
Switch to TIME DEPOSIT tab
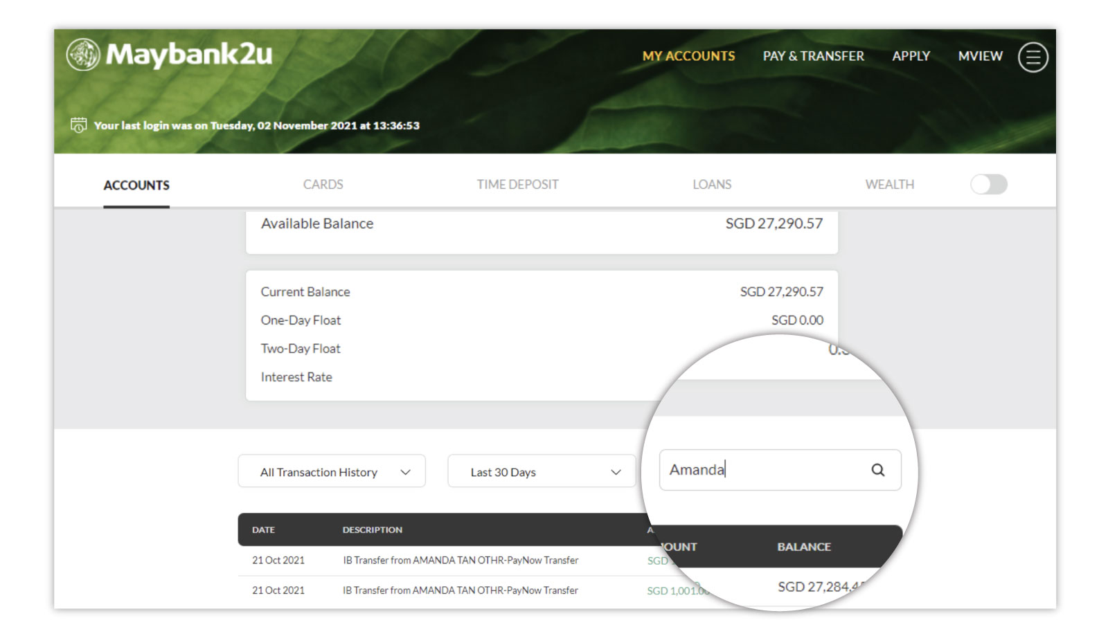pyautogui.click(x=517, y=185)
